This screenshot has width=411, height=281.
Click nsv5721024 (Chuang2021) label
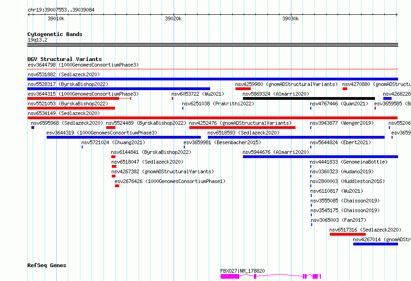[113, 142]
